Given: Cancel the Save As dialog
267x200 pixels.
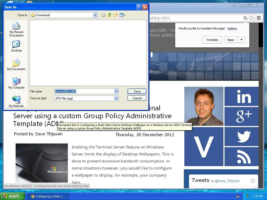Looking at the screenshot, I should (x=137, y=98).
